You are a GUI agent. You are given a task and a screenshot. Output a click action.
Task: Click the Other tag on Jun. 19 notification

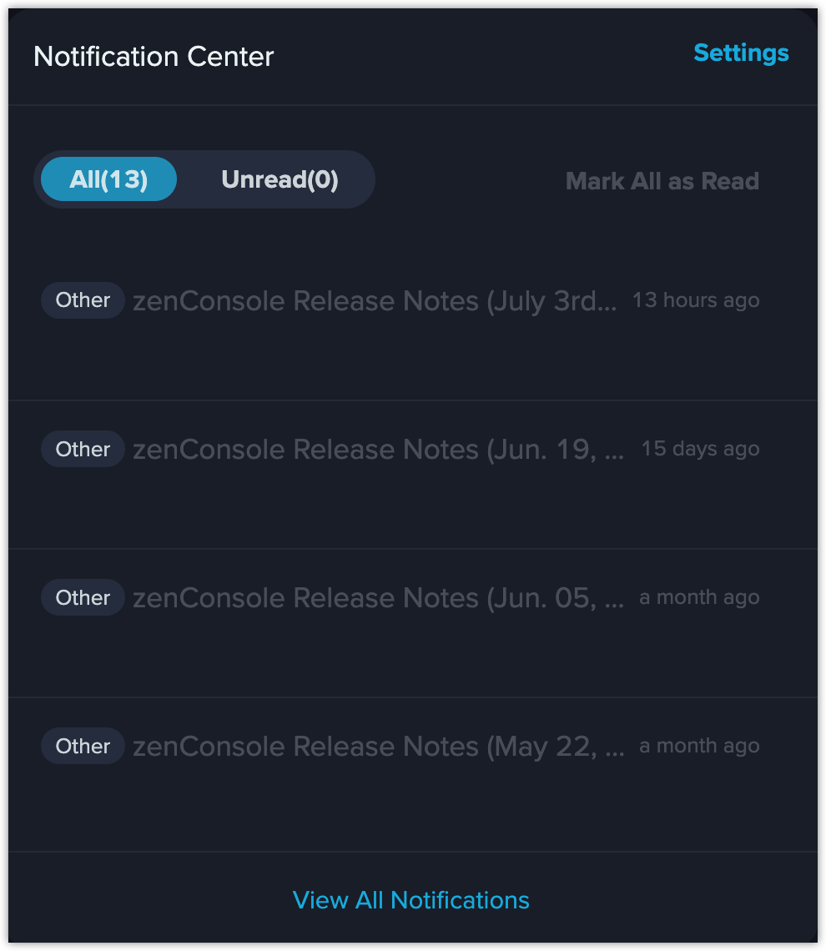pyautogui.click(x=83, y=449)
